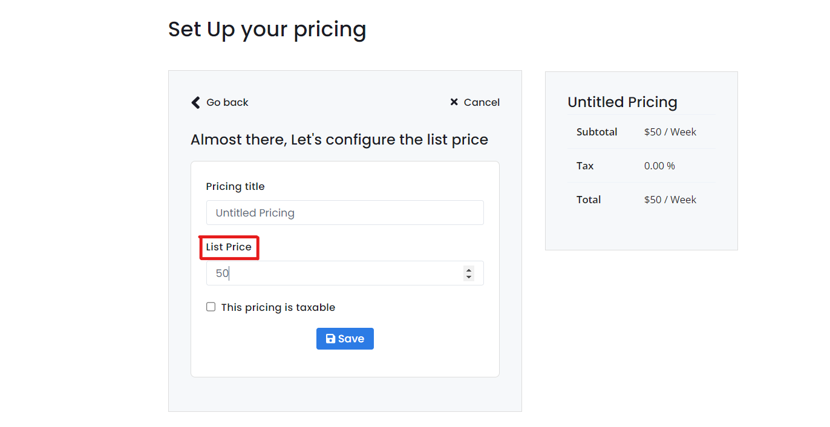Click the up arrow on the List Price stepper
The image size is (830, 427).
coord(469,270)
